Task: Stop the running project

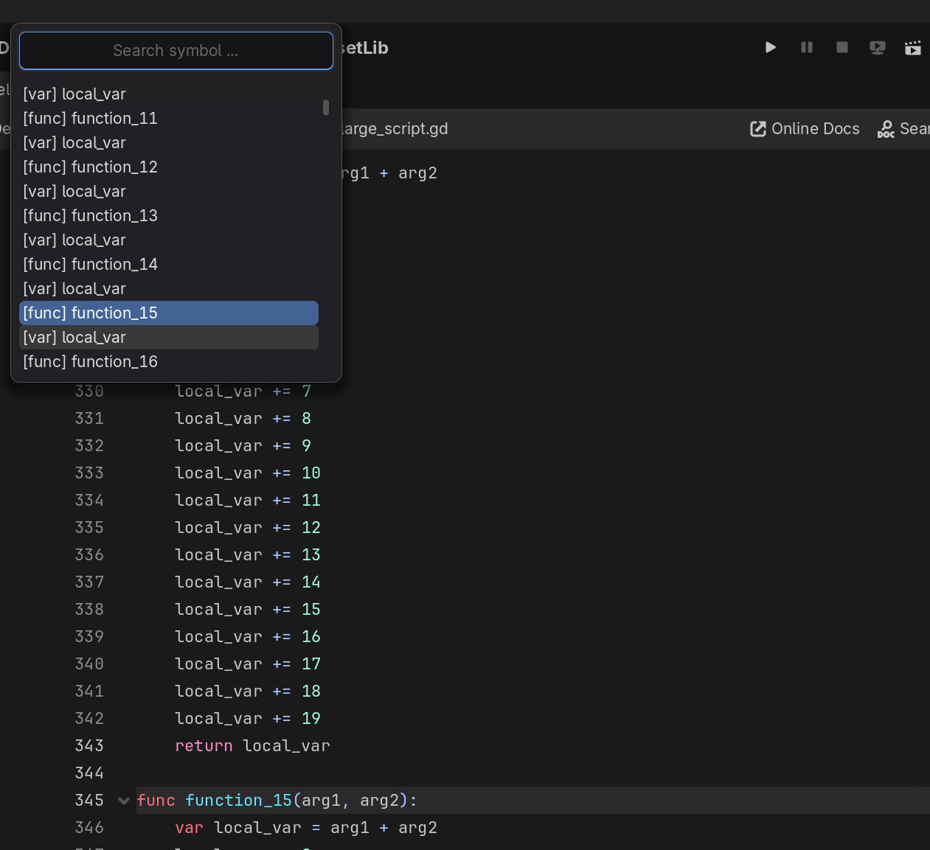Action: [841, 47]
